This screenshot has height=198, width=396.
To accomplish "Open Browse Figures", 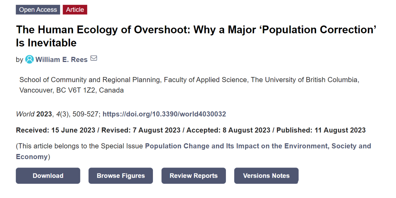I will pos(121,176).
